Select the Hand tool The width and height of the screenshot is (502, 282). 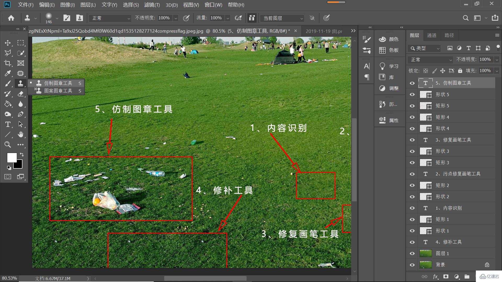pyautogui.click(x=21, y=134)
